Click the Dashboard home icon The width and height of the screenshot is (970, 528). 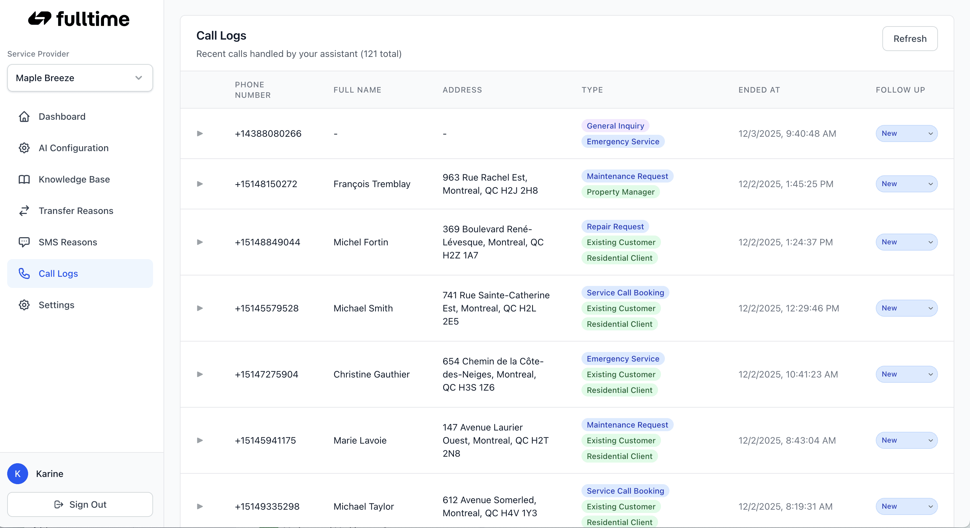(24, 117)
